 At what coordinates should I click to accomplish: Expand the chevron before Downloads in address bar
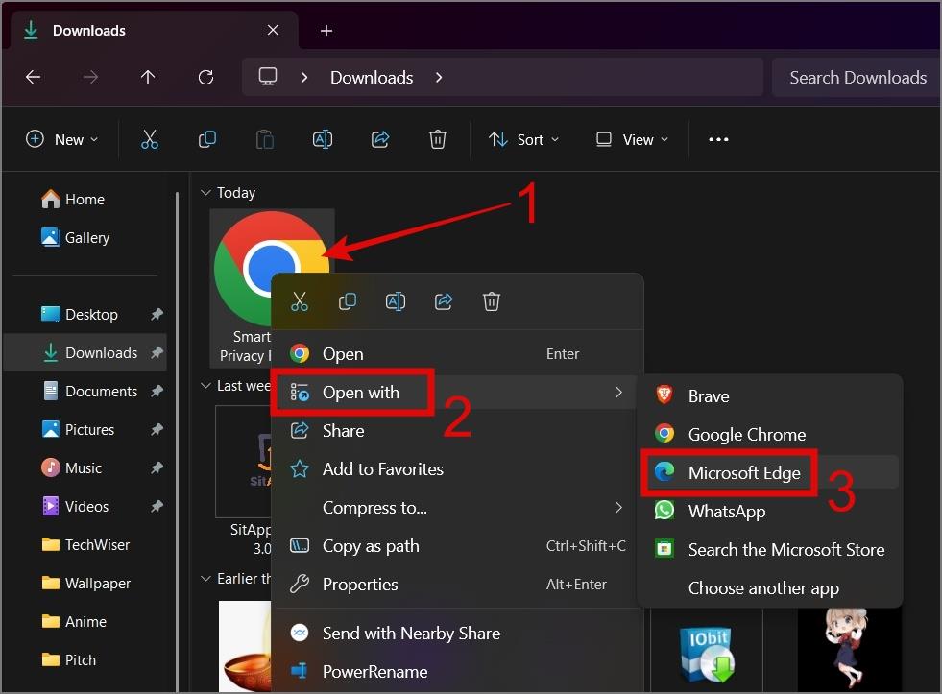pos(304,77)
